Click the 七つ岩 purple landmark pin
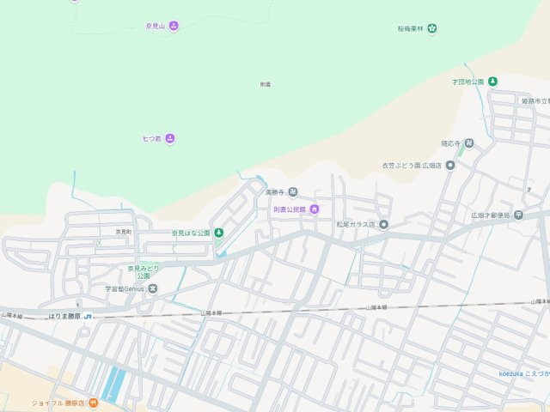 [x=170, y=139]
